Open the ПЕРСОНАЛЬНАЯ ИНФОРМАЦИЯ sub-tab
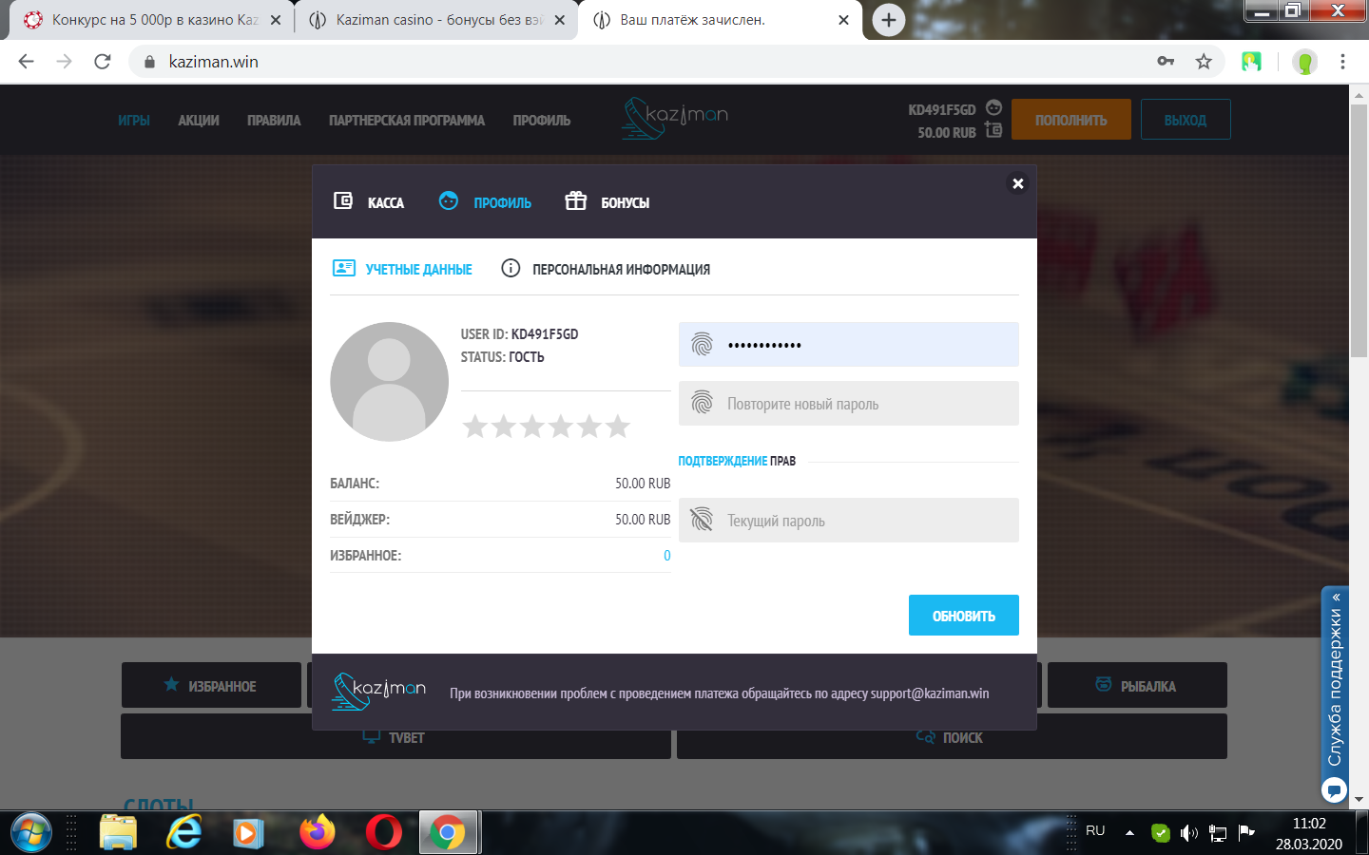Viewport: 1369px width, 855px height. 606,269
